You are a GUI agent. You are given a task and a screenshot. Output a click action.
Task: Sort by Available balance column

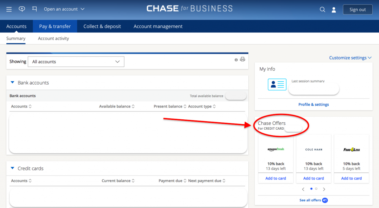pyautogui.click(x=117, y=106)
